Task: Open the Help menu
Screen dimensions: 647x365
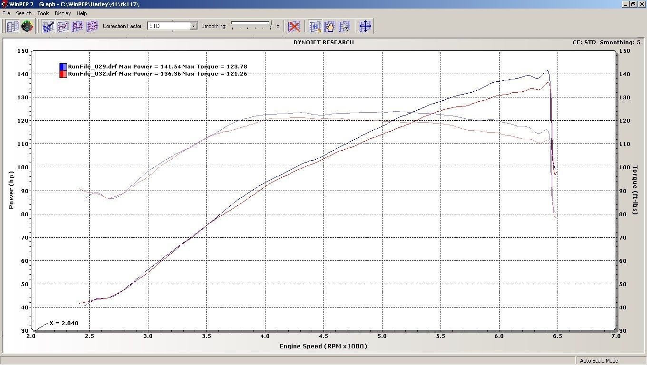Action: point(82,13)
